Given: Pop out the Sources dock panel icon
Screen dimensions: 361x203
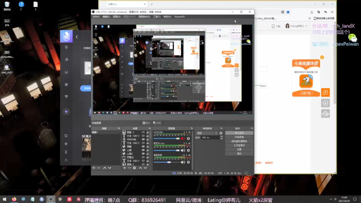Looking at the screenshot, I should coord(149,129).
